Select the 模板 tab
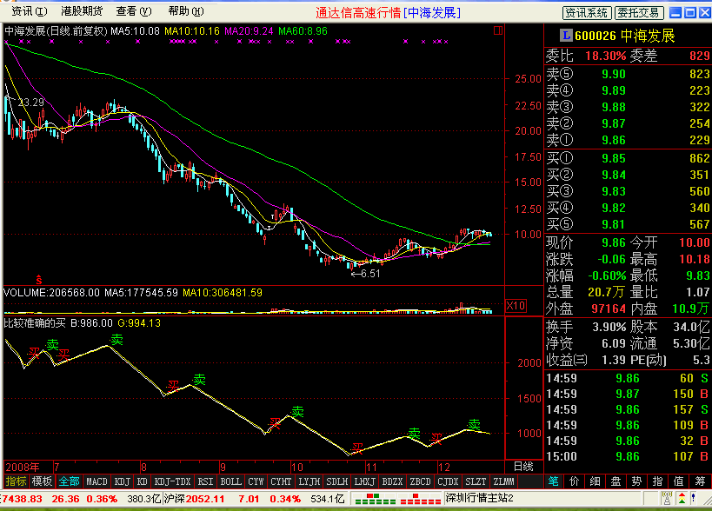712x511 pixels. point(42,481)
